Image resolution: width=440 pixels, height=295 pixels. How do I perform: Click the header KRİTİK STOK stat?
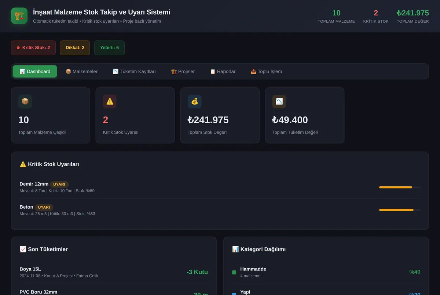point(376,16)
